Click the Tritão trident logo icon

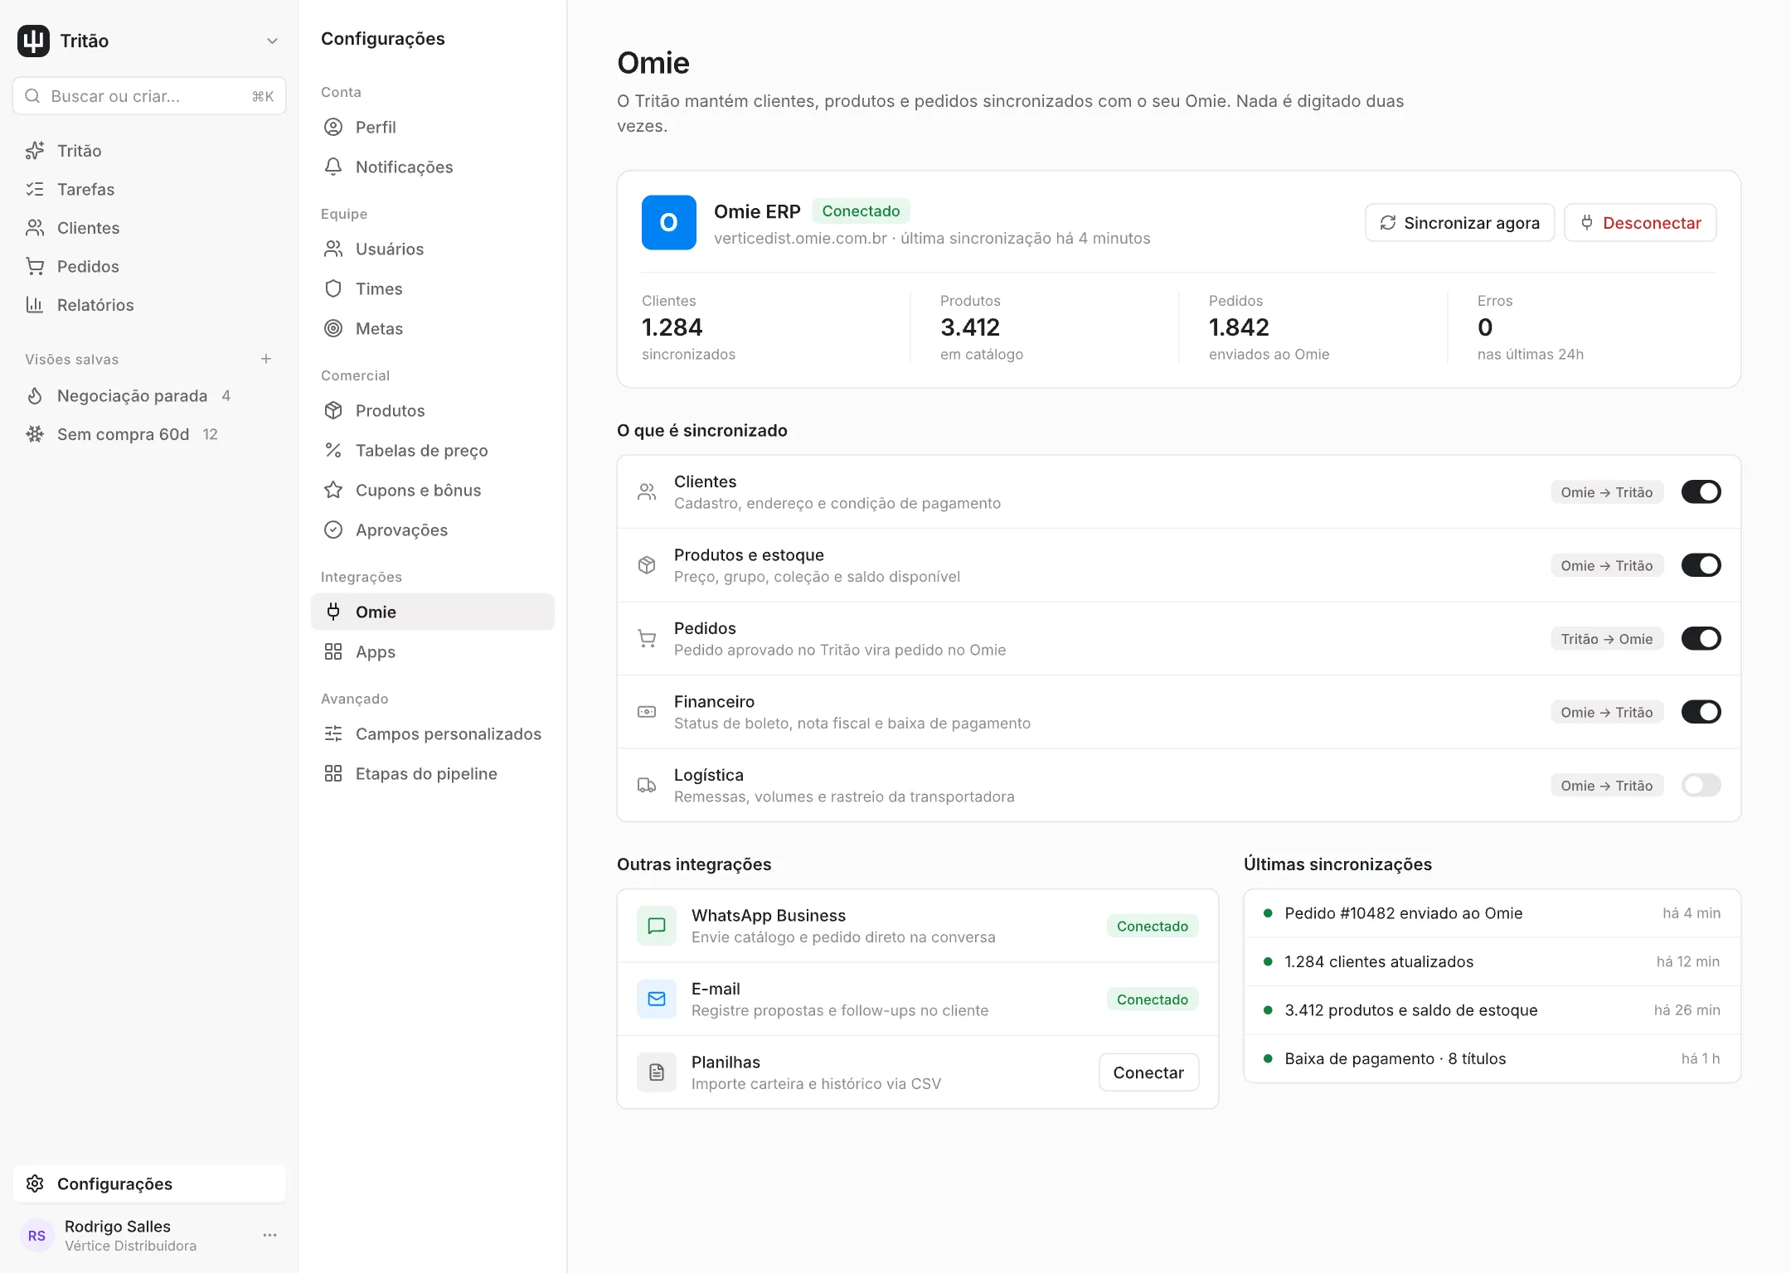[33, 41]
